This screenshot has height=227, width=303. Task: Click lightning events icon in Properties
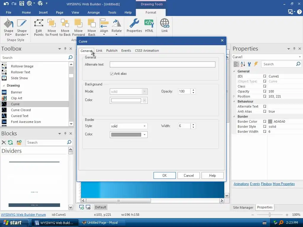[256, 64]
